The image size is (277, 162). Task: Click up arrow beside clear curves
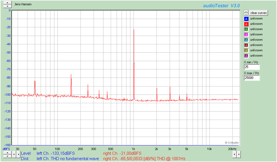click(x=246, y=11)
